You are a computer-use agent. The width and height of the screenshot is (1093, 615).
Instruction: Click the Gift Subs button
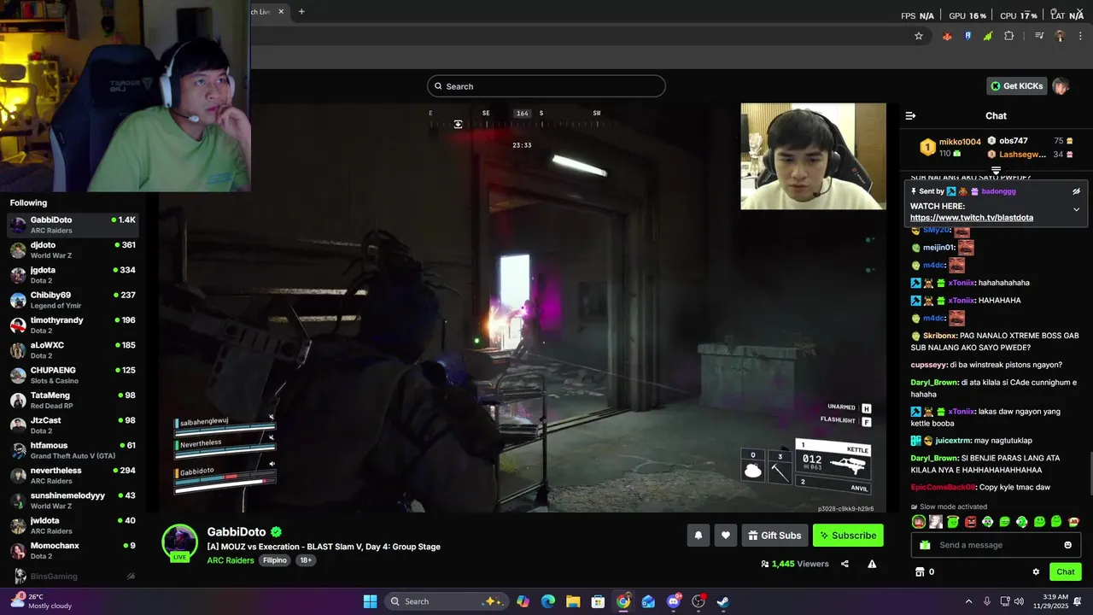pos(774,536)
